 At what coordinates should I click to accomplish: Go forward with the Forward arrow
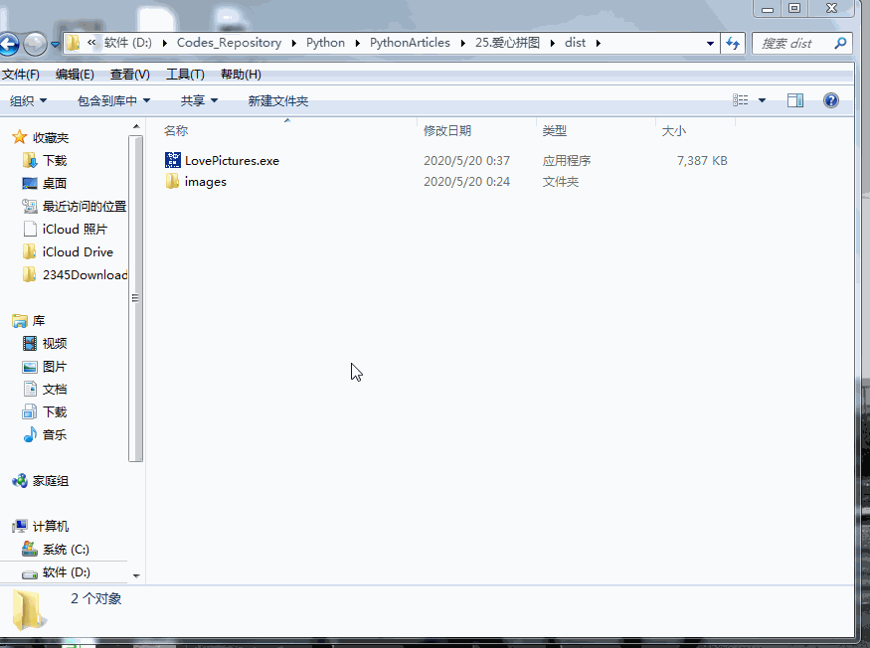click(x=35, y=44)
